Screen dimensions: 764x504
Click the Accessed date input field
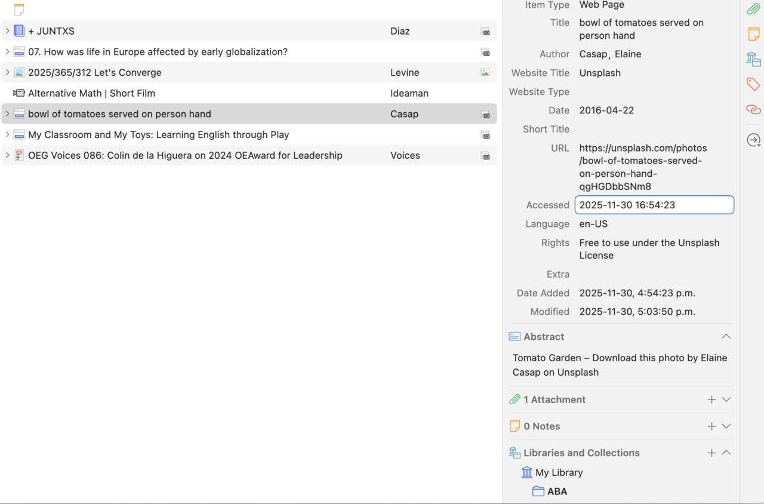[654, 205]
